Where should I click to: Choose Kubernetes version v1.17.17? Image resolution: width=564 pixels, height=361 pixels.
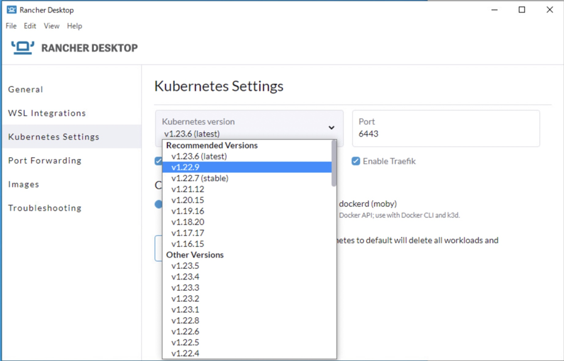[247, 233]
